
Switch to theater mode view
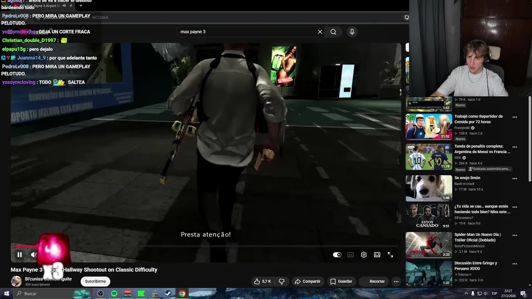point(377,255)
